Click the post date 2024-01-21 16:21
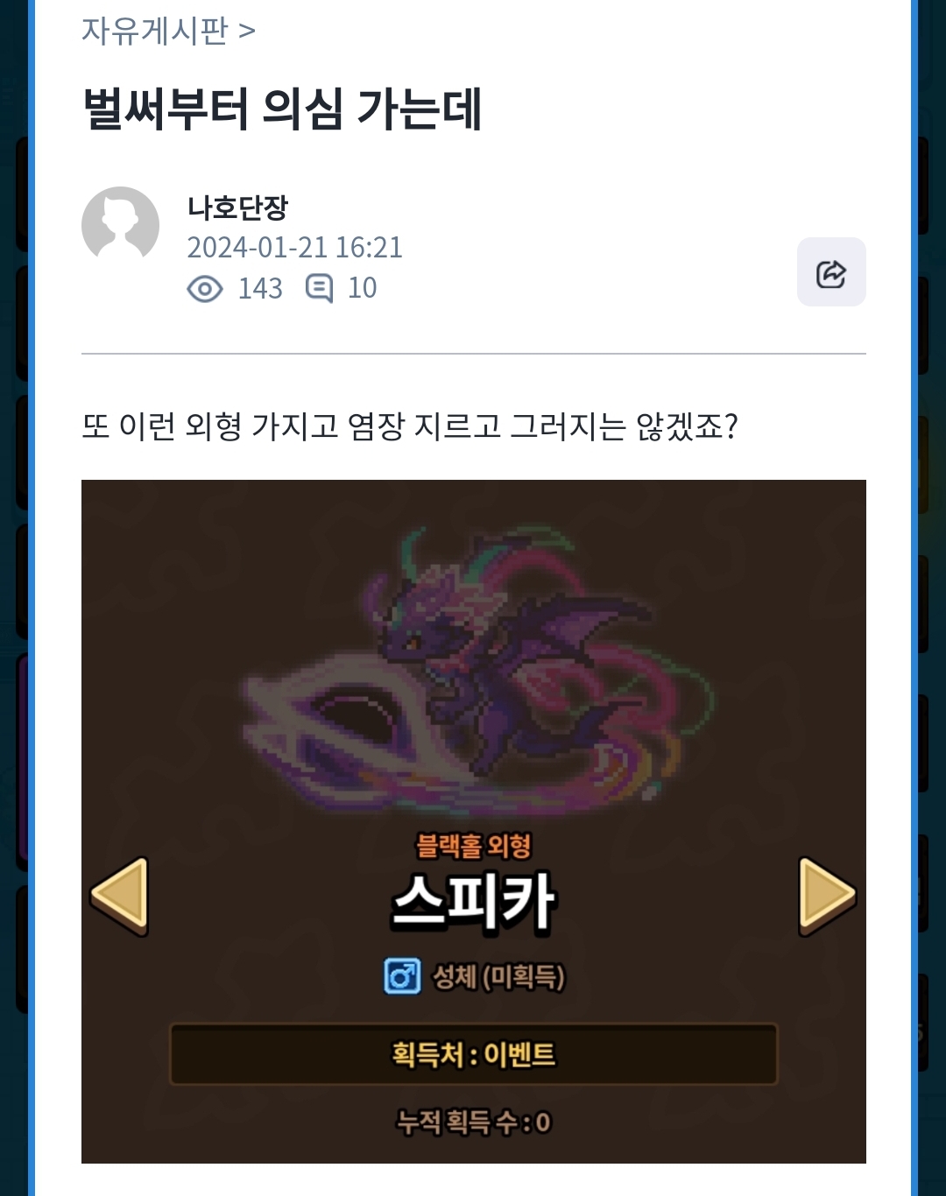 (x=294, y=248)
